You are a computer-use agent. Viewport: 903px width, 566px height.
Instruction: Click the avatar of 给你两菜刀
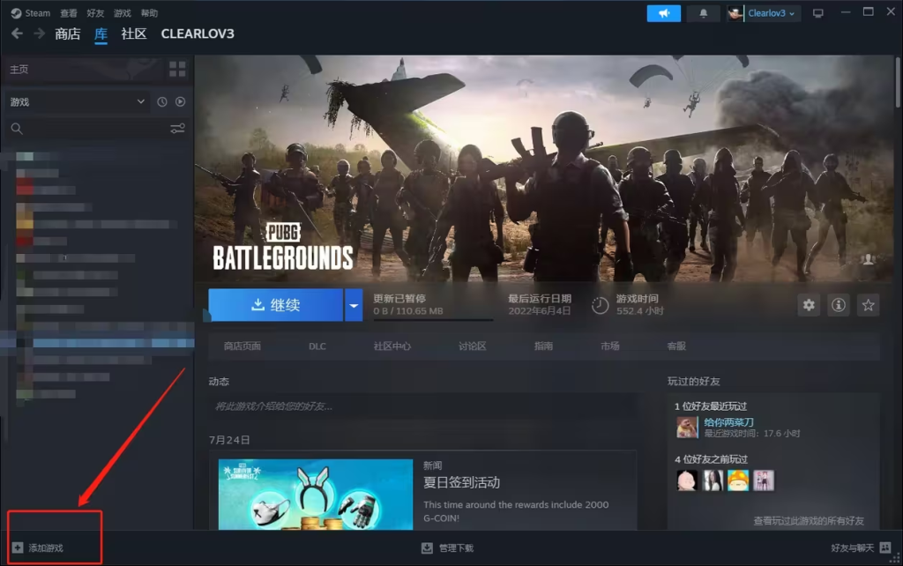click(687, 428)
